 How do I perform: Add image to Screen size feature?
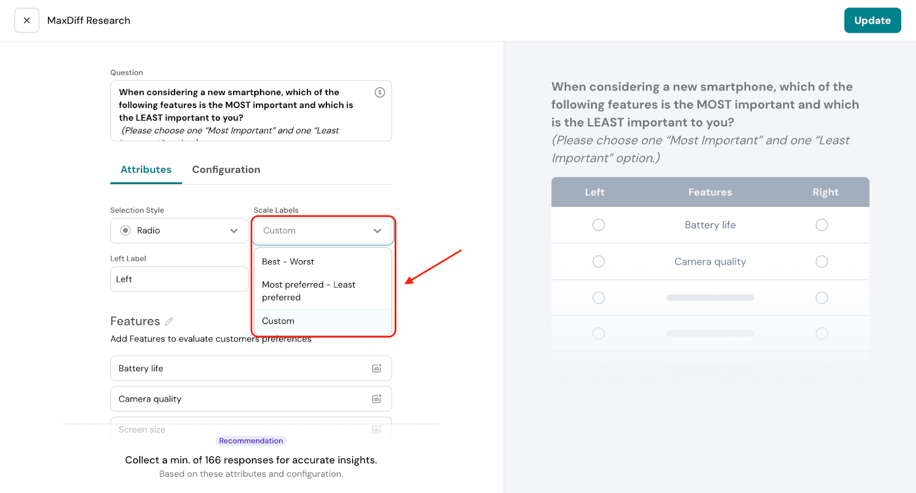[x=377, y=430]
